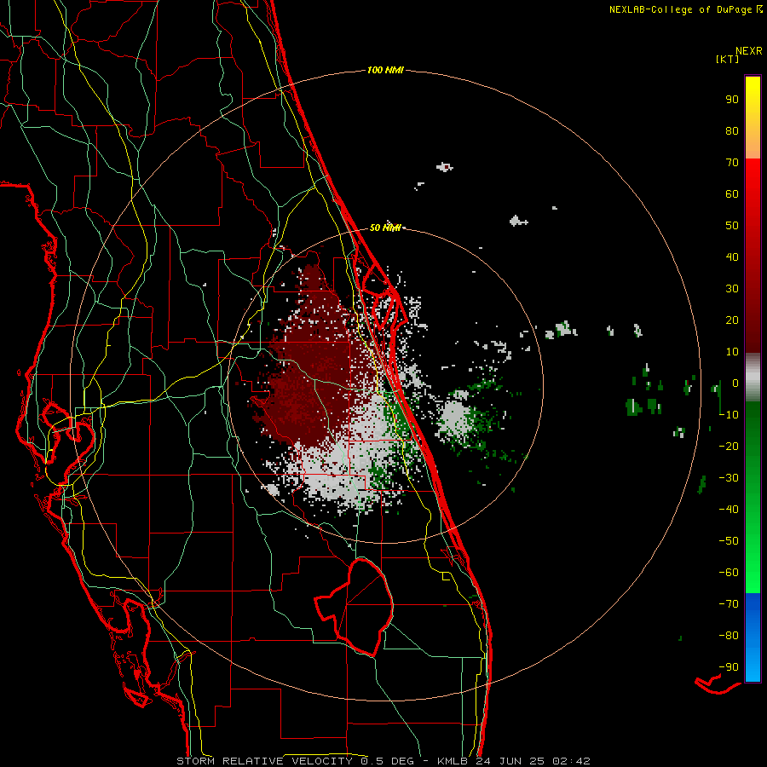Click the 02:42 timestamp in the caption
Image resolution: width=767 pixels, height=767 pixels.
tap(569, 761)
